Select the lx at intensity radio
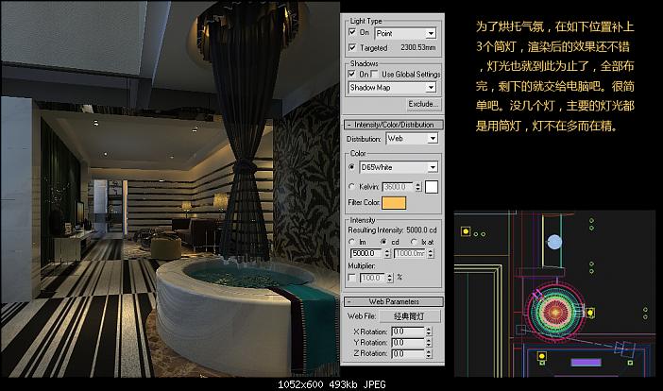This screenshot has height=391, width=663. coord(414,242)
